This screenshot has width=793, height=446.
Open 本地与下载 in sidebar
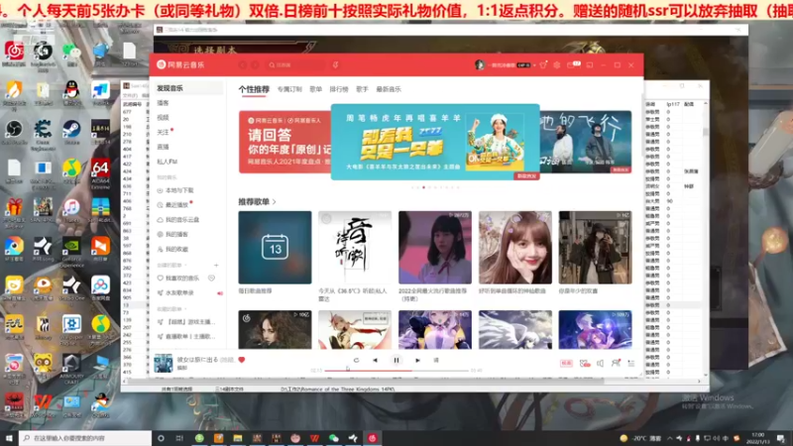pyautogui.click(x=175, y=190)
